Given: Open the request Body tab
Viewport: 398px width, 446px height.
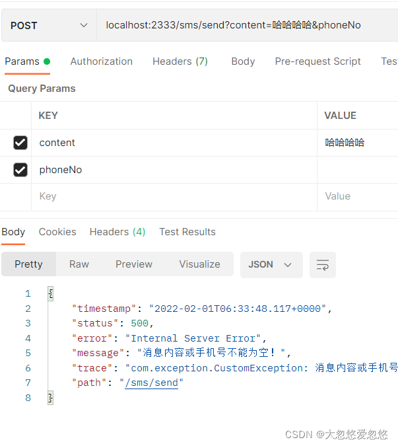Looking at the screenshot, I should pyautogui.click(x=243, y=61).
